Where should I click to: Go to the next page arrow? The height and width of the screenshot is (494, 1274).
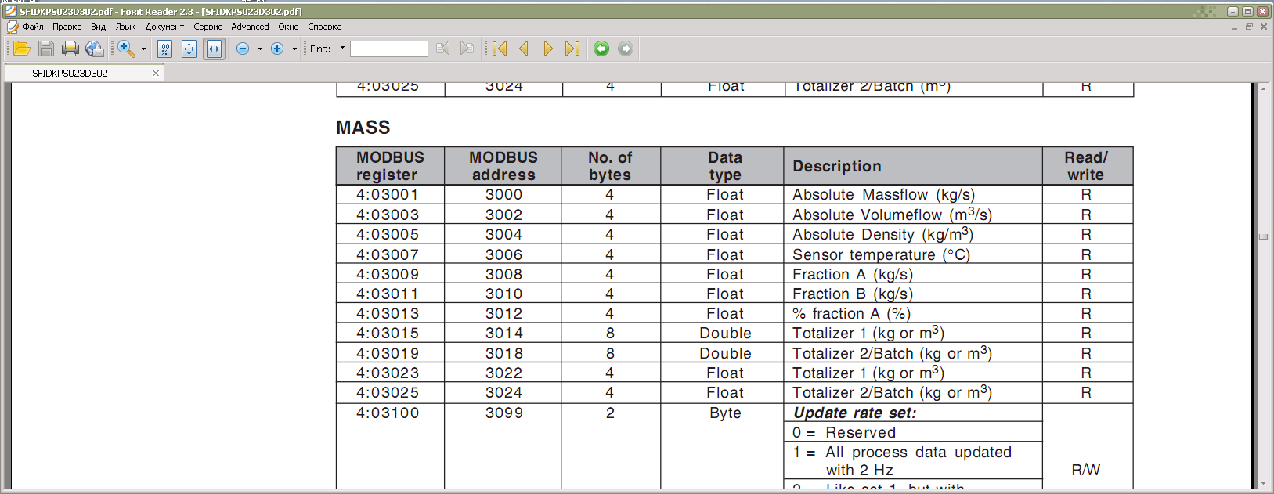click(548, 49)
